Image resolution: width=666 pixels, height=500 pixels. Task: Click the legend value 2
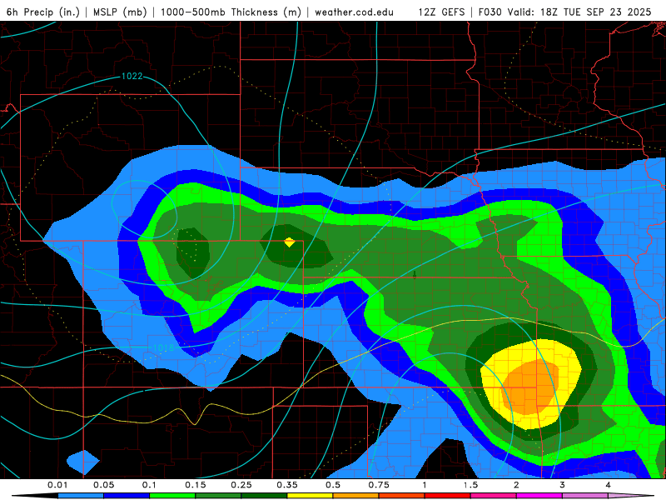516,485
